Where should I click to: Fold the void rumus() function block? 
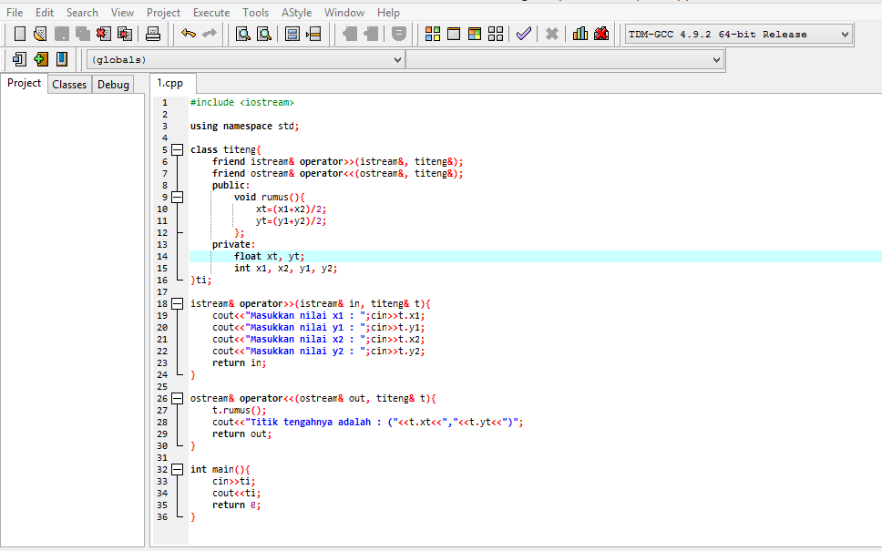178,197
